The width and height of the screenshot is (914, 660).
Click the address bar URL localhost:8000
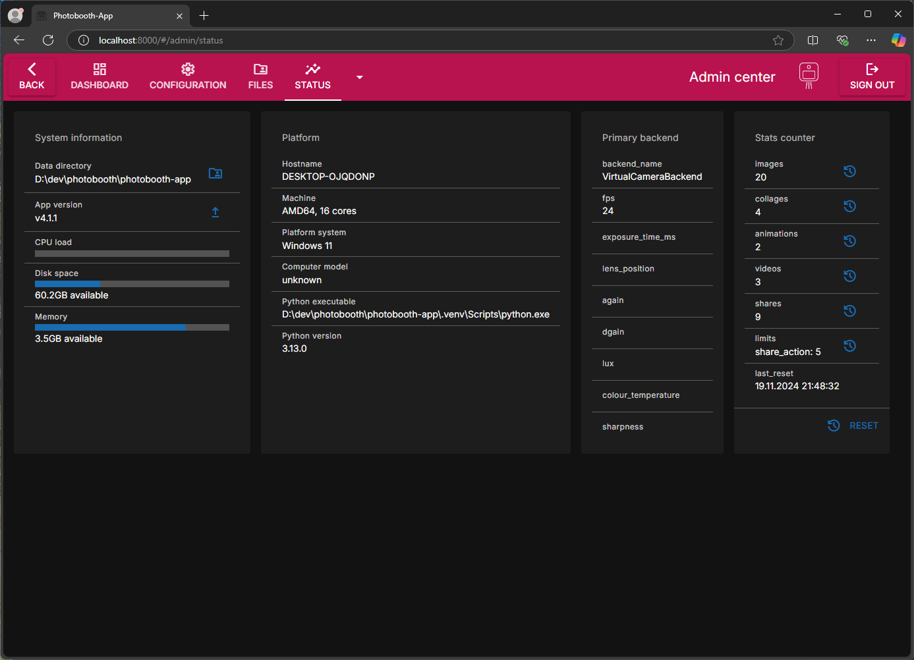(x=161, y=40)
